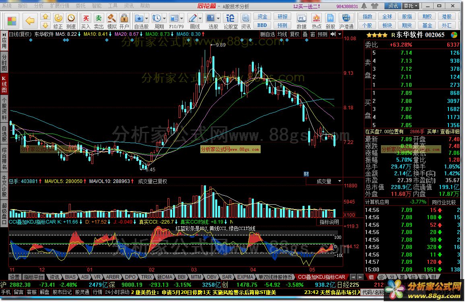Click the pie chart icon beside 002065
The height and width of the screenshot is (302, 465).
[454, 35]
